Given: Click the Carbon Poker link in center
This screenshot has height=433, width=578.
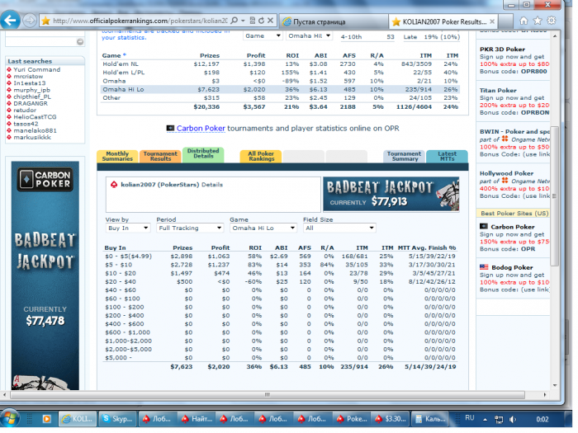Looking at the screenshot, I should (x=201, y=129).
